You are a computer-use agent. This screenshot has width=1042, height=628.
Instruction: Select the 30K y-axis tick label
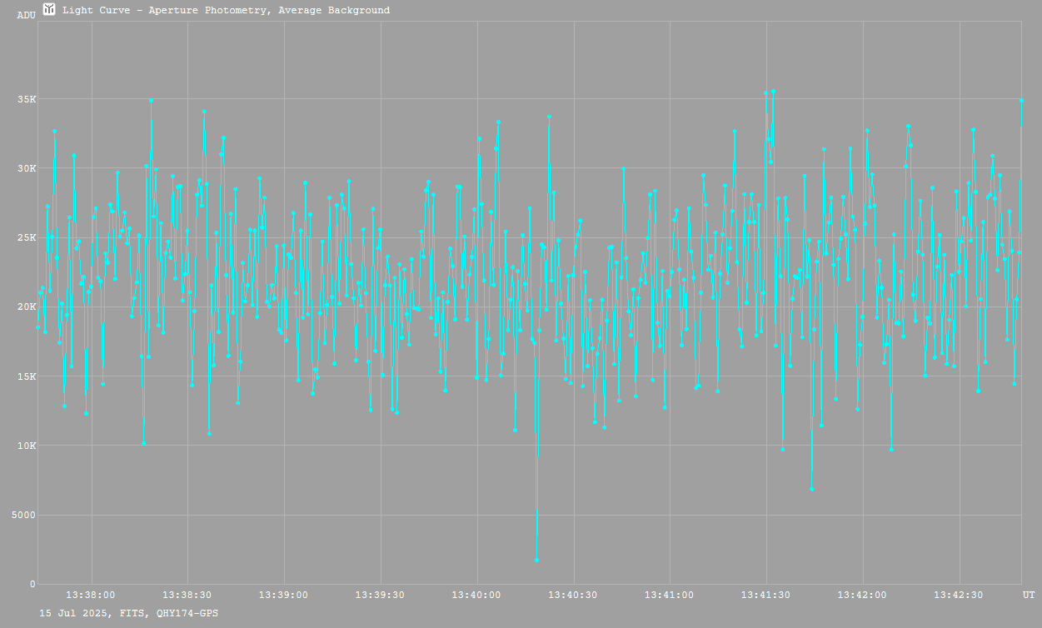point(27,168)
